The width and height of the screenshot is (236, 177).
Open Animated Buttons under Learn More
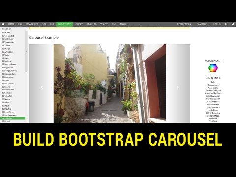213,93
